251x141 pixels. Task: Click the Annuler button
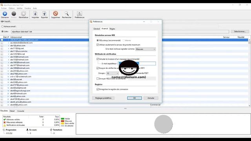(x=151, y=98)
